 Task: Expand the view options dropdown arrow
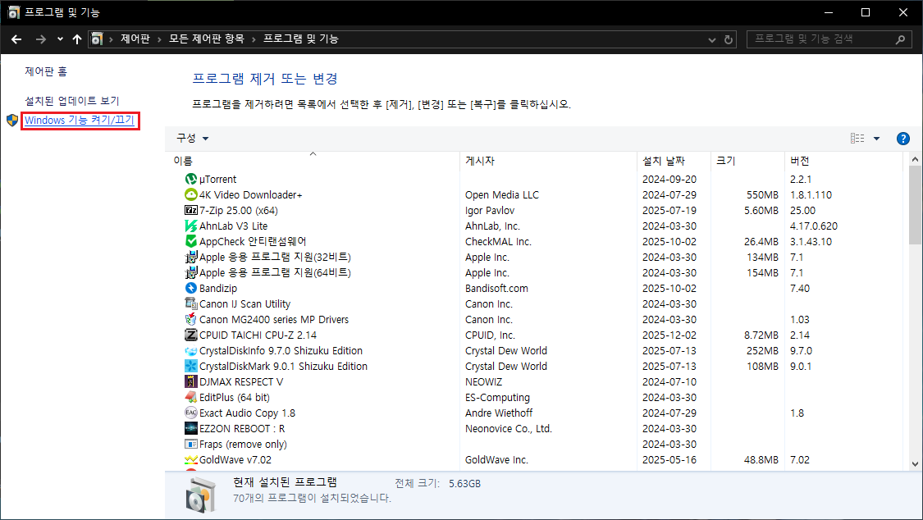point(876,139)
